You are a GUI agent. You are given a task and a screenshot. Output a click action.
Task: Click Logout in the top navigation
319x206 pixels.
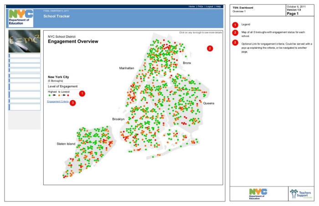coord(209,6)
